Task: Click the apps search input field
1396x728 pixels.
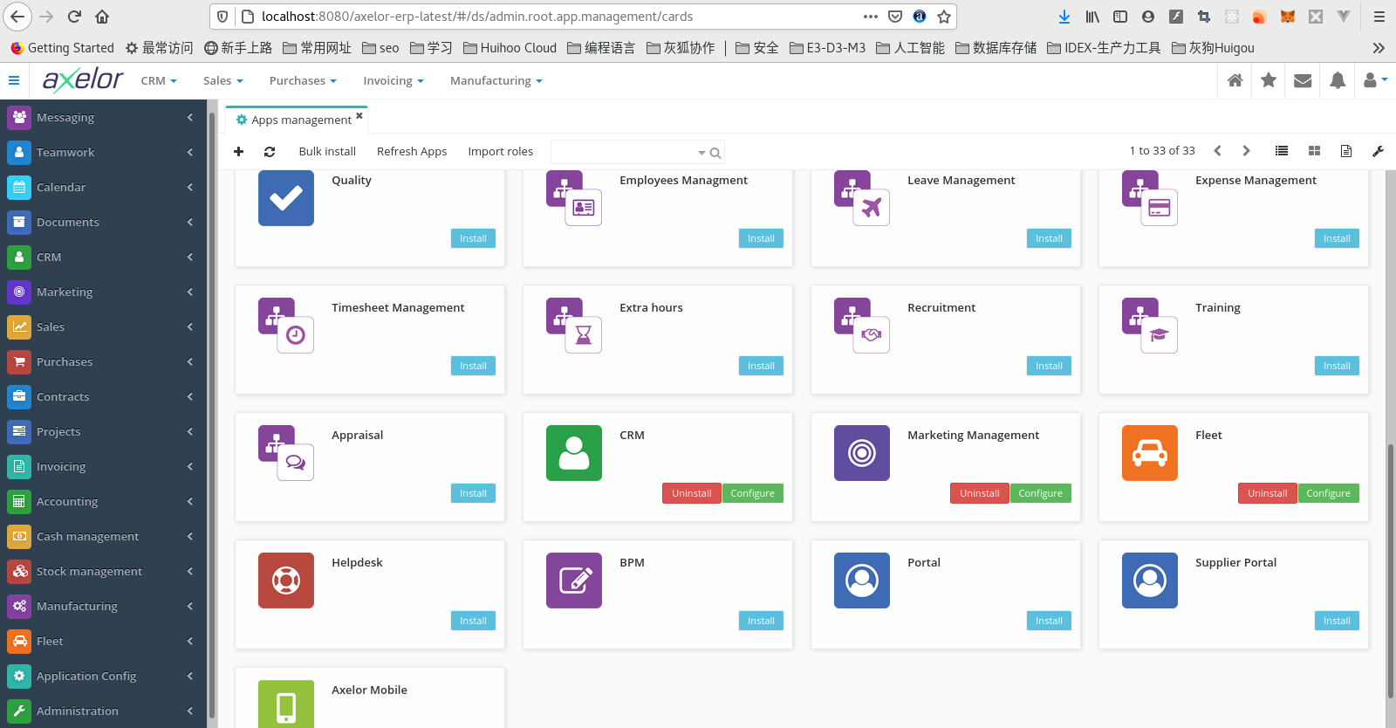Action: point(623,152)
